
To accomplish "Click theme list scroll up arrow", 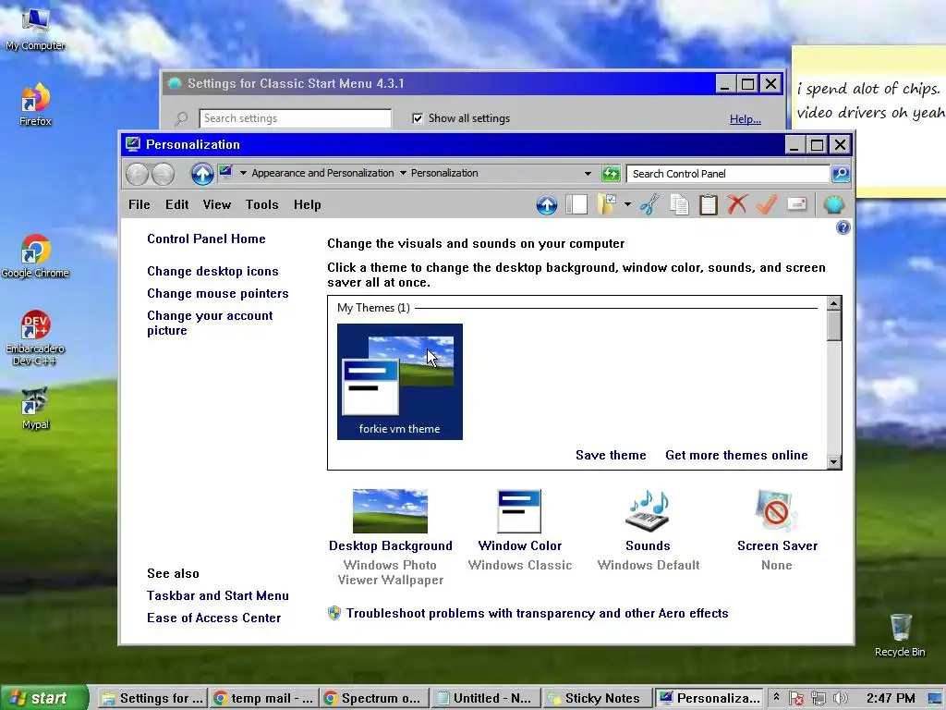I will 833,303.
